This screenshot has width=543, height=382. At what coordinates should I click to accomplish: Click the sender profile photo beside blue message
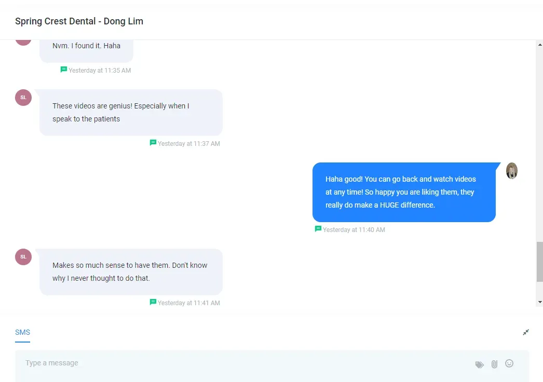click(512, 171)
